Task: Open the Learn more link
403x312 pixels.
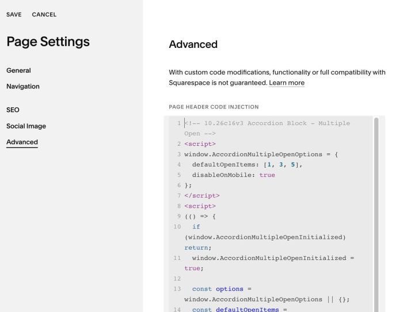Action: click(287, 83)
